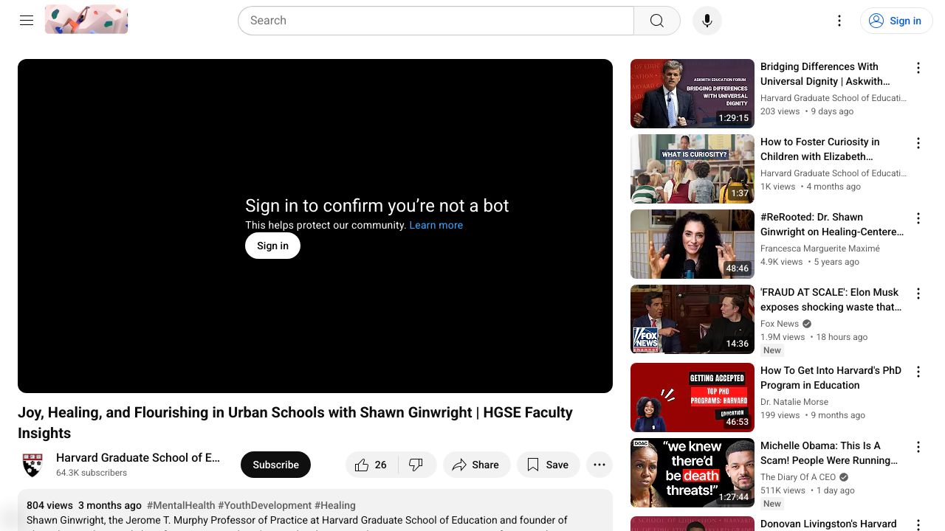Open options menu for Michelle Obama video

pos(918,447)
